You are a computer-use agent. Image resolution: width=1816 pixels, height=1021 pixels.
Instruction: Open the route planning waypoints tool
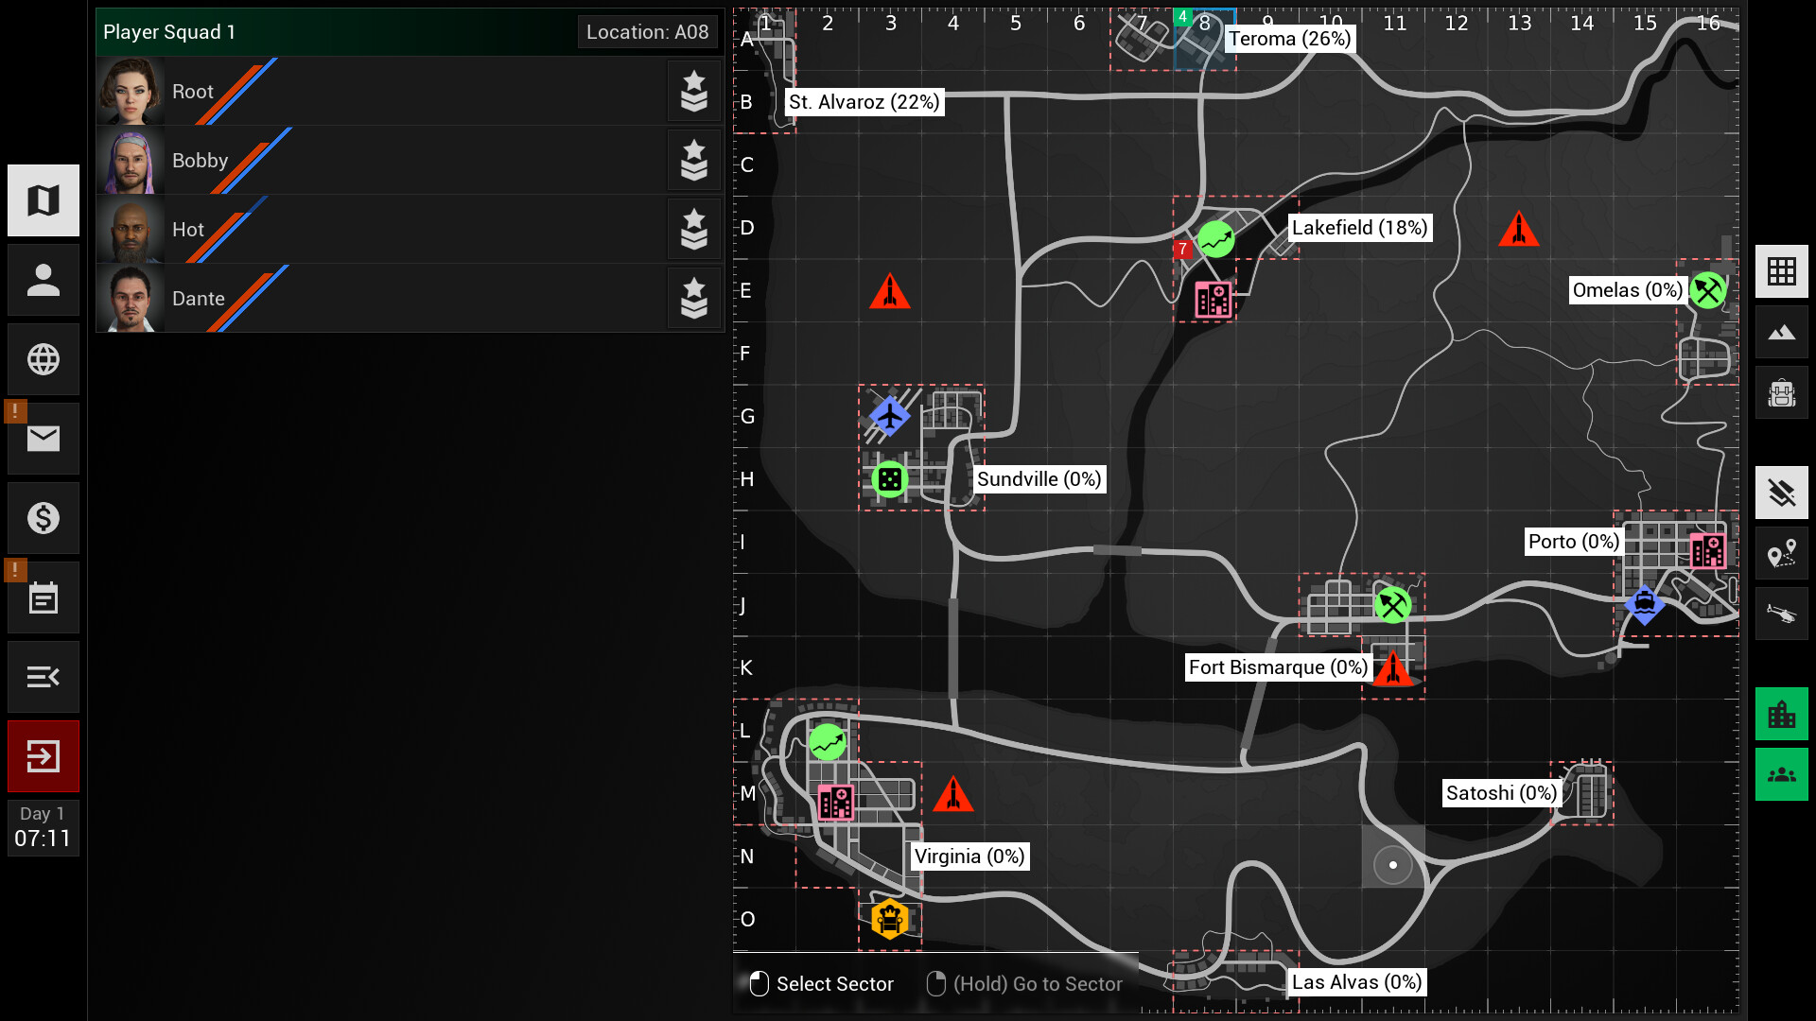1782,553
